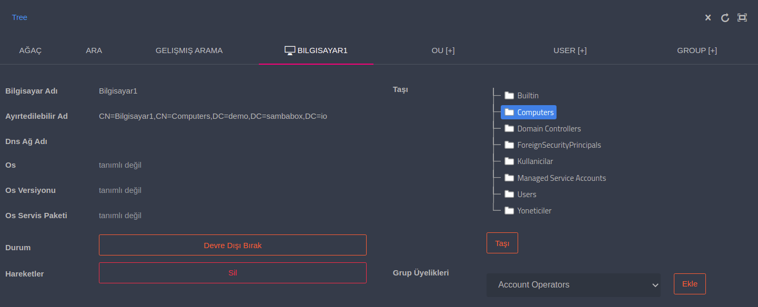Click the Yoneticiler folder icon
The height and width of the screenshot is (307, 758).
coord(509,211)
